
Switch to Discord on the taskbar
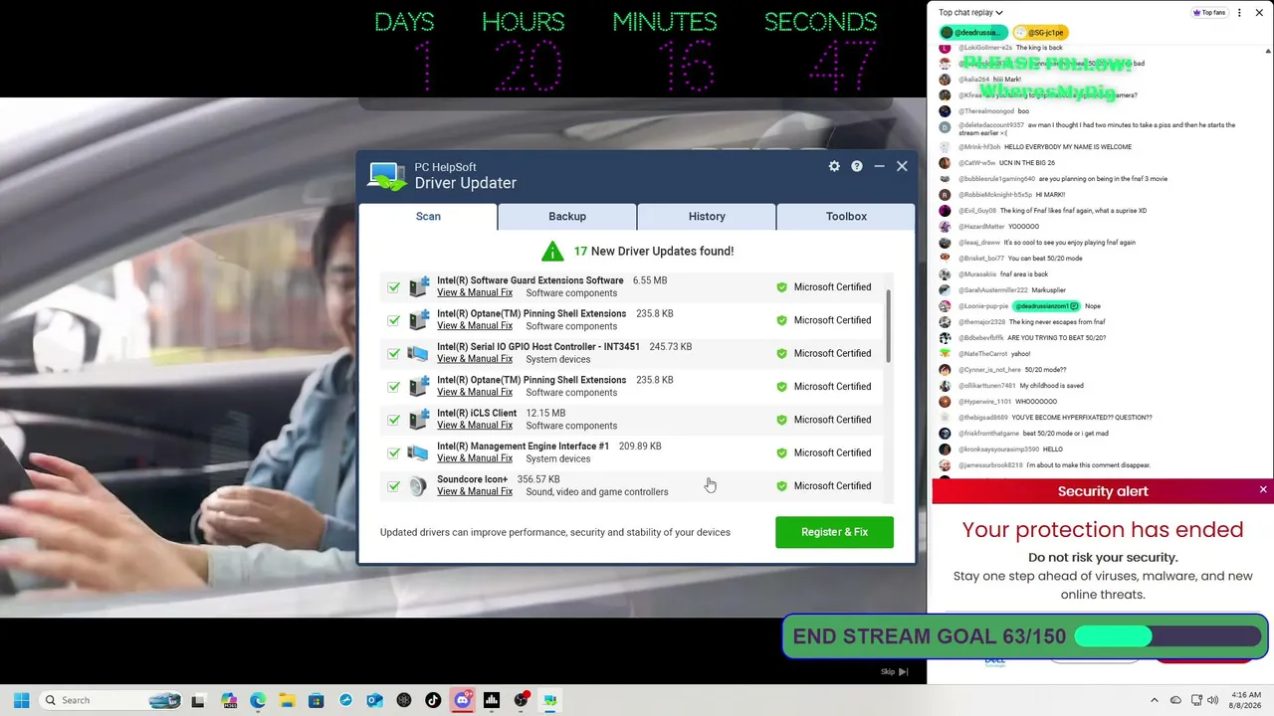[462, 700]
